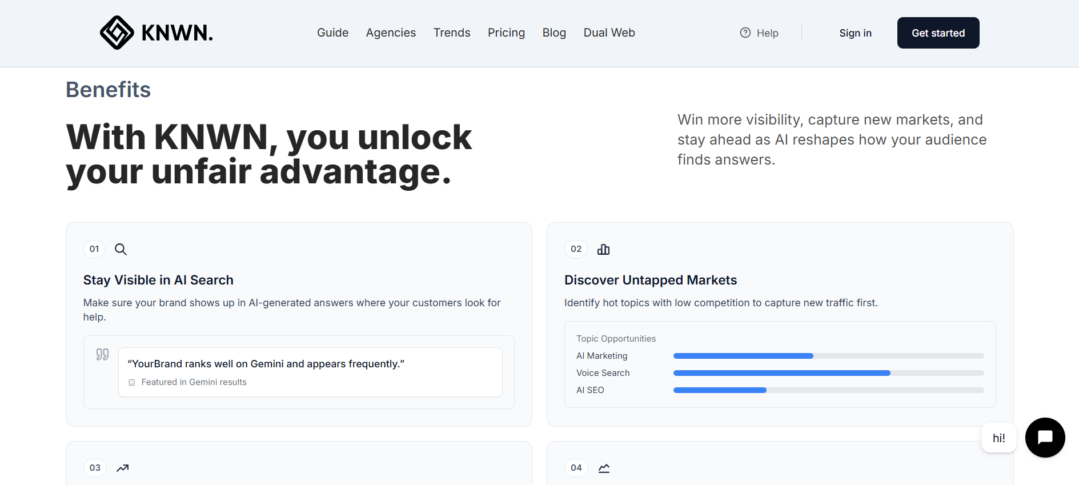Viewport: 1079px width, 485px height.
Task: Click the Make sure your brand shows up description
Action: pos(292,310)
